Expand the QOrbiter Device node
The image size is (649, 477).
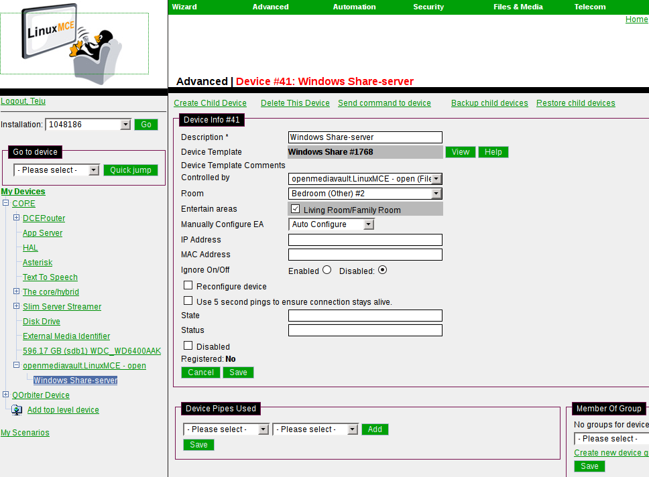6,395
